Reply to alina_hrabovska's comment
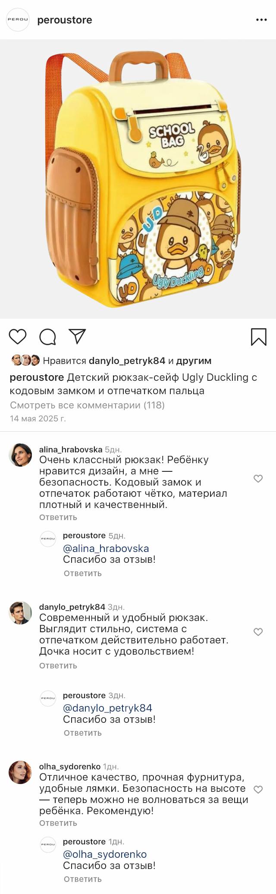The height and width of the screenshot is (894, 276). [58, 517]
